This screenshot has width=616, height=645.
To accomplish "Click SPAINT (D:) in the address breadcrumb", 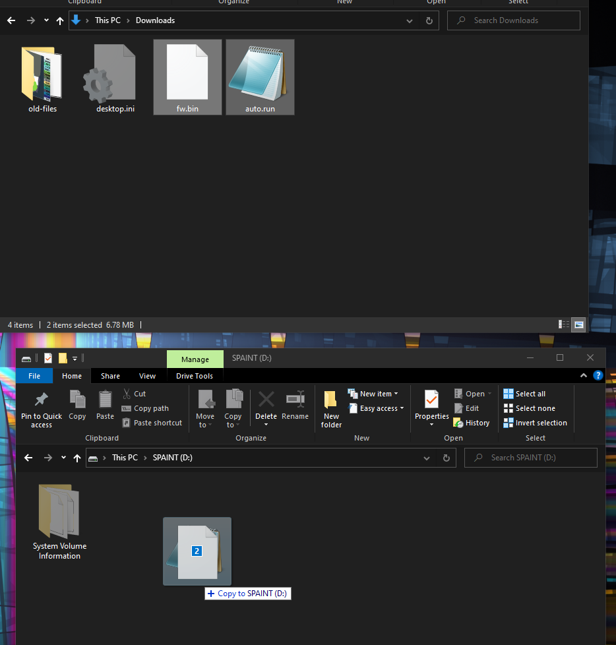I will (172, 458).
